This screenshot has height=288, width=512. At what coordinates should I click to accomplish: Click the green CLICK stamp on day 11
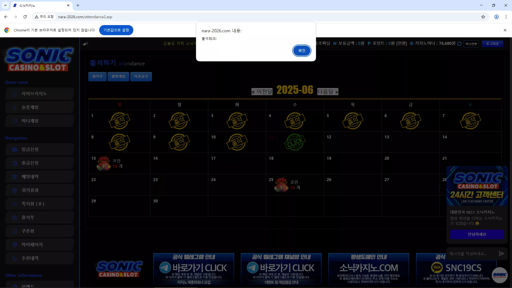coord(295,142)
